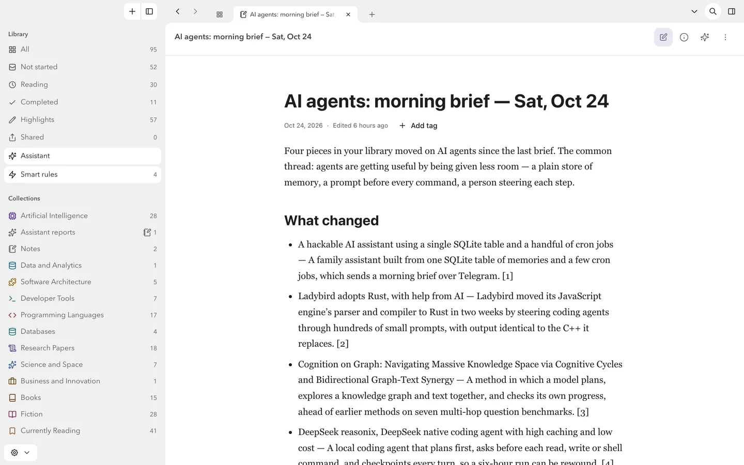The image size is (744, 465).
Task: Open Assistant reports collection
Action: (x=83, y=233)
